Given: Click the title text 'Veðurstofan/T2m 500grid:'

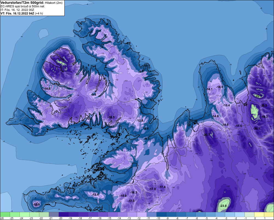Looking at the screenshot, I should pyautogui.click(x=22, y=3).
